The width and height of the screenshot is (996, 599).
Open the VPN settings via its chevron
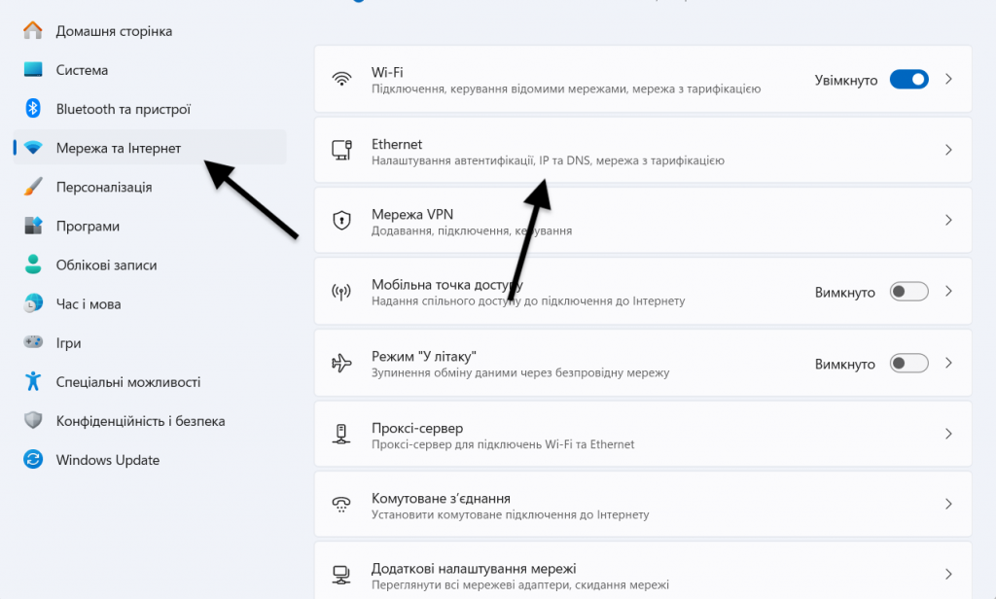(x=947, y=221)
